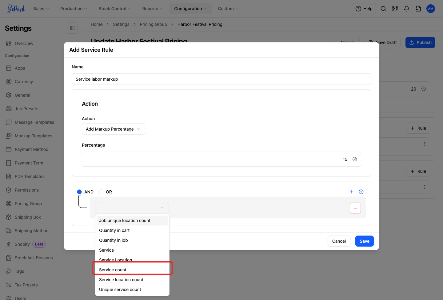Screen dimensions: 443x300
Task: Open the Custom menu
Action: 228,9
